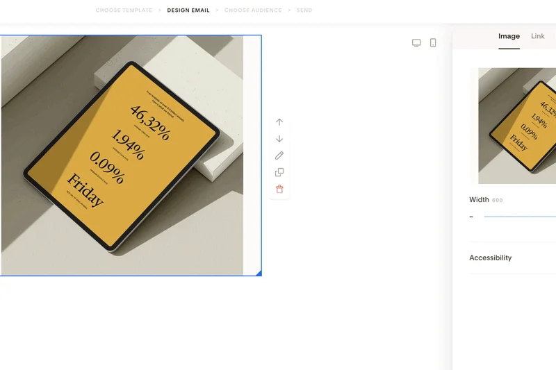556x370 pixels.
Task: Switch to mobile preview
Action: click(x=433, y=43)
